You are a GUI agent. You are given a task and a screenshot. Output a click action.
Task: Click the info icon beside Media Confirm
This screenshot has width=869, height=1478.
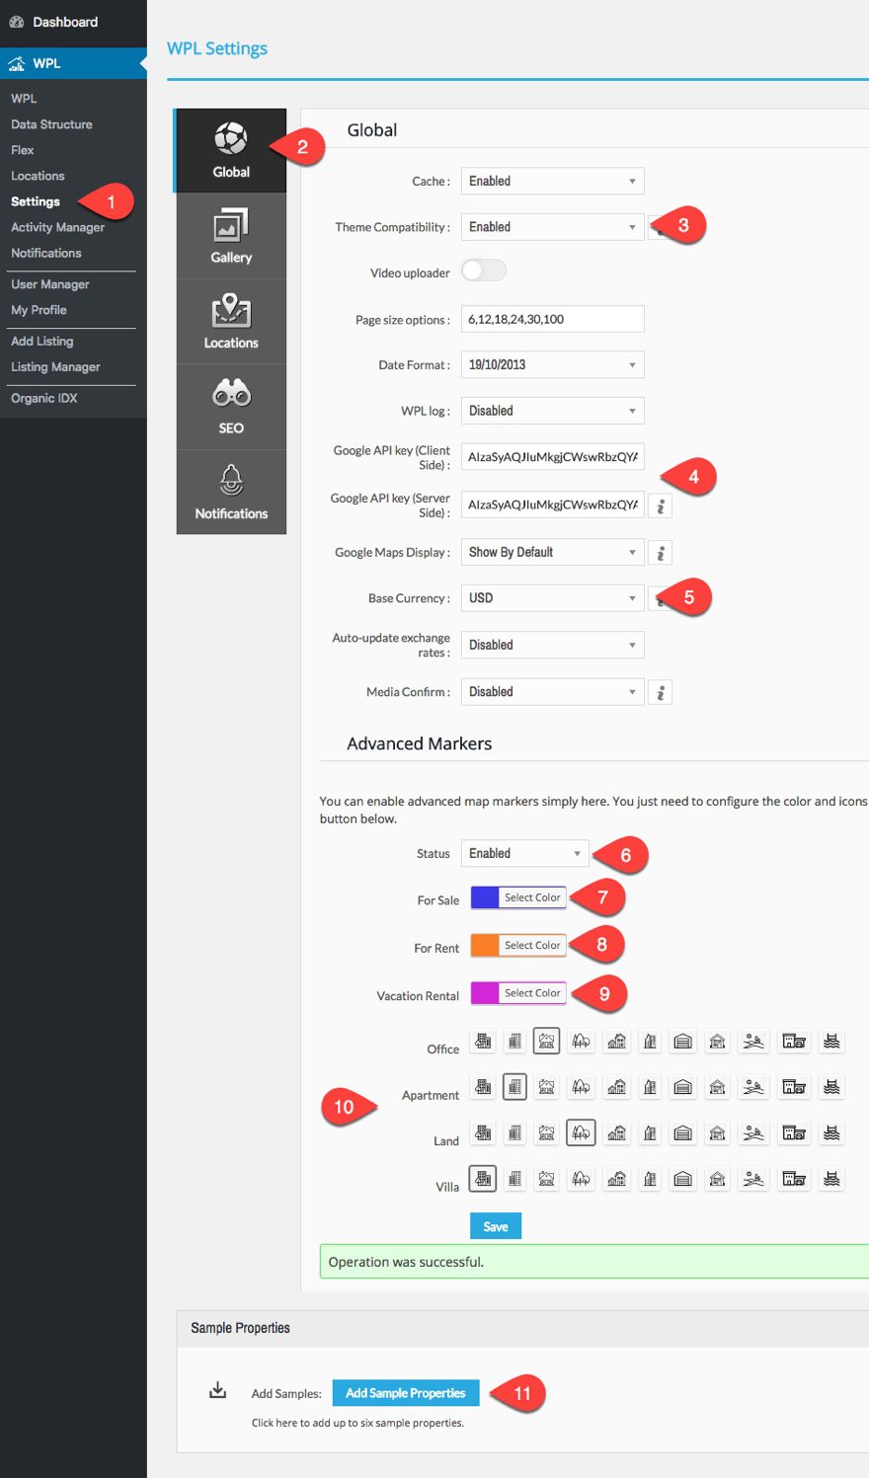pyautogui.click(x=660, y=691)
